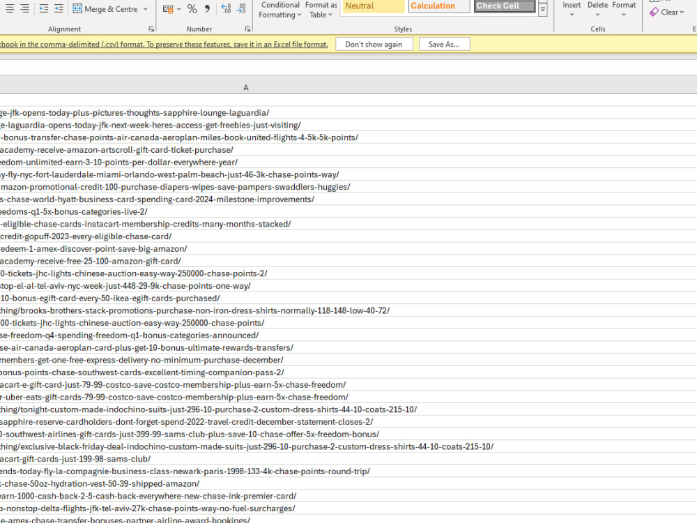Select the cell ending in artscroll-gift-card-ticket-purchase/
This screenshot has width=697, height=523.
(x=348, y=150)
